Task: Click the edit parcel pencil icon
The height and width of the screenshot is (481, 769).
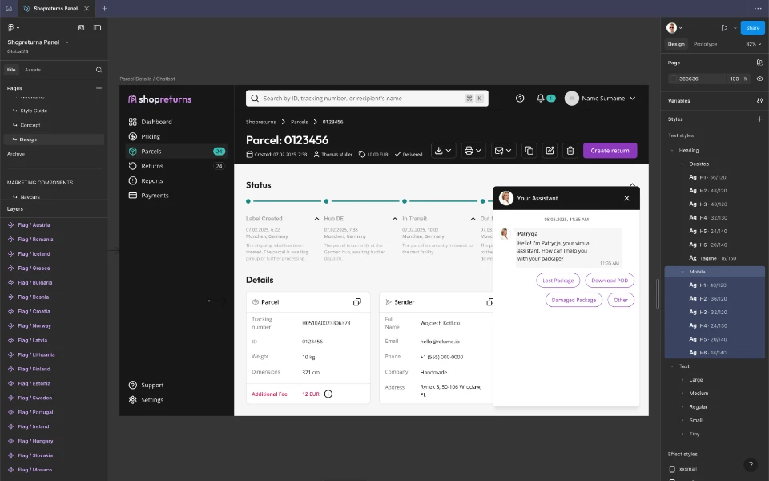Action: (550, 151)
